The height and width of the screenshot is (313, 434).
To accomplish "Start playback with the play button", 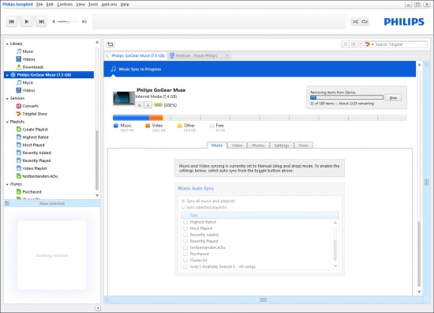I will 27,21.
